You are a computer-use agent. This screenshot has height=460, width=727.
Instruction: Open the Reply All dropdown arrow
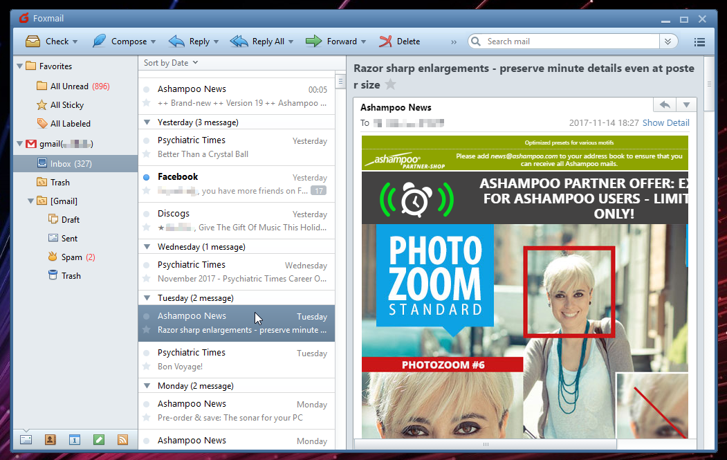click(291, 42)
